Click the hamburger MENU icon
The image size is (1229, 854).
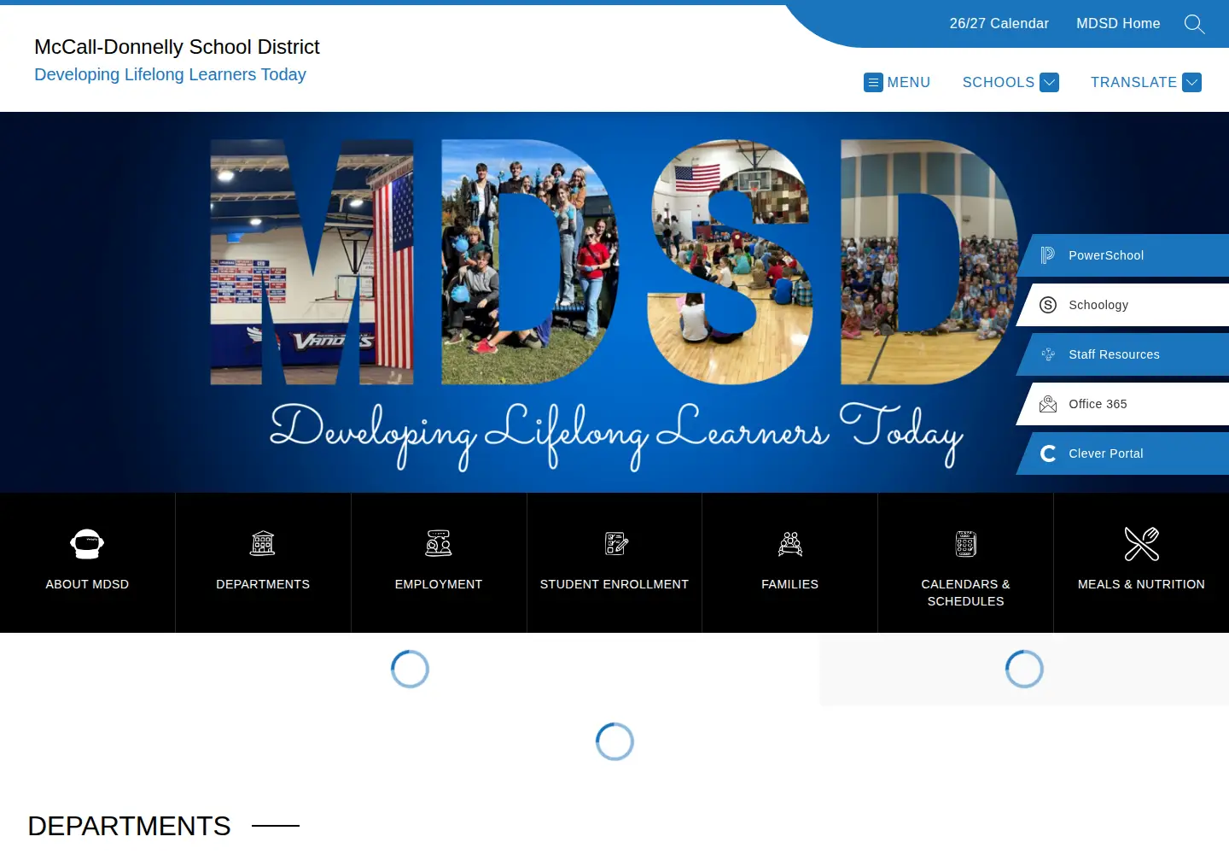(873, 82)
